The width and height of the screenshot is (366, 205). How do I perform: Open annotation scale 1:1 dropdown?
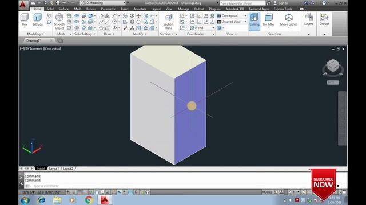295,192
